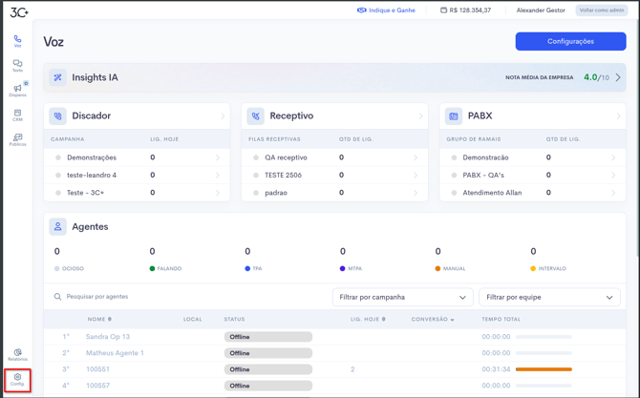Click Voltar como admin button
The width and height of the screenshot is (640, 398).
pyautogui.click(x=602, y=10)
